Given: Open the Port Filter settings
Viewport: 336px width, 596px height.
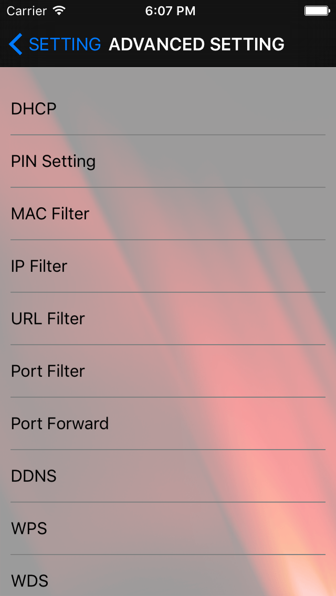Looking at the screenshot, I should coord(168,371).
